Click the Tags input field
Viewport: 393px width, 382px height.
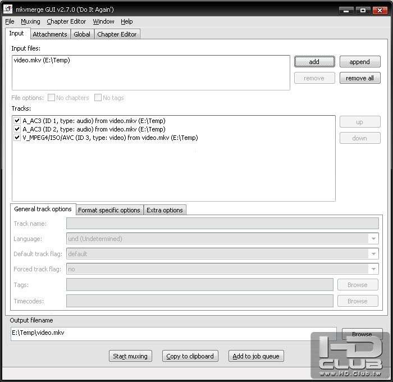pos(200,285)
